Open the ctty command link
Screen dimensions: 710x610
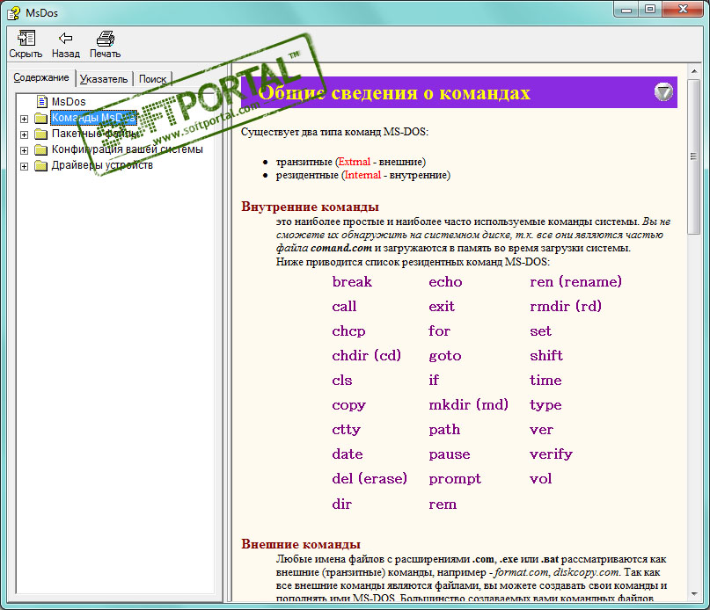[347, 430]
